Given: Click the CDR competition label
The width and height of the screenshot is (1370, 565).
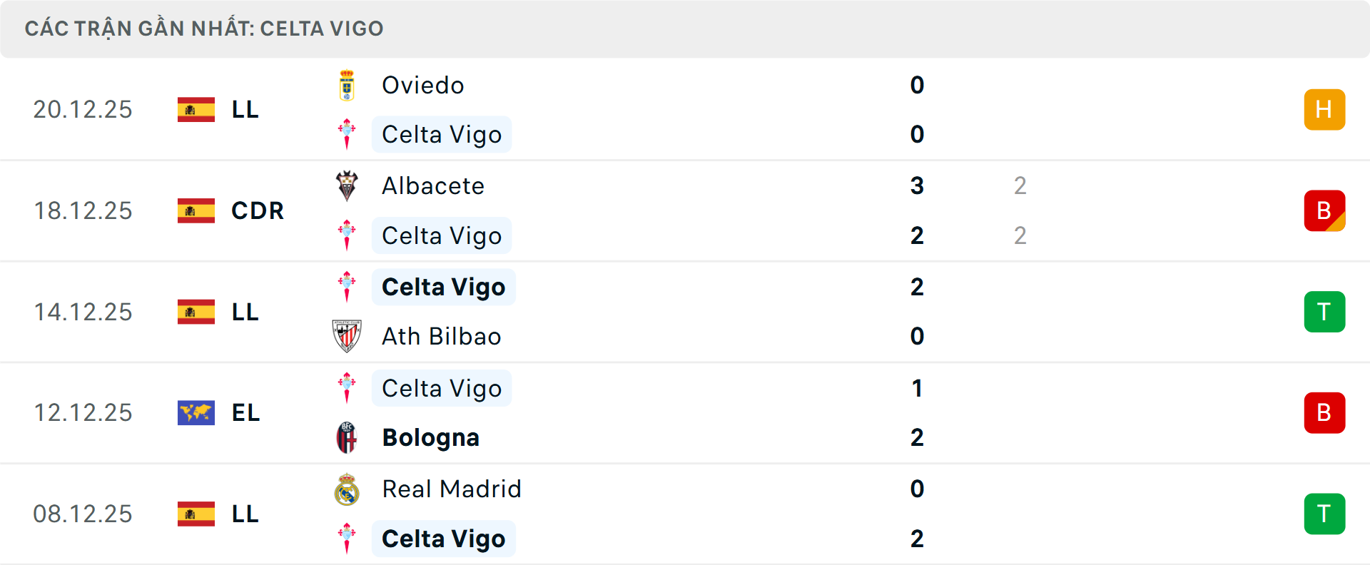Looking at the screenshot, I should click(x=258, y=210).
